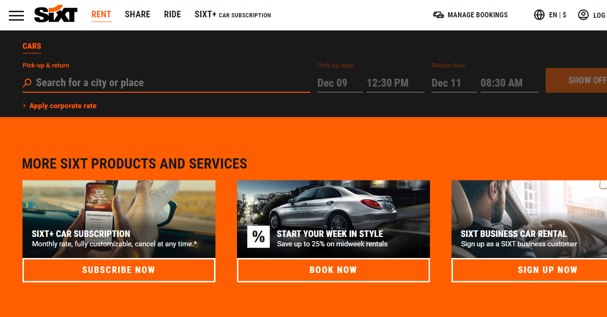Image resolution: width=607 pixels, height=317 pixels.
Task: Open SIXT+ Car Subscription card image
Action: point(119,219)
